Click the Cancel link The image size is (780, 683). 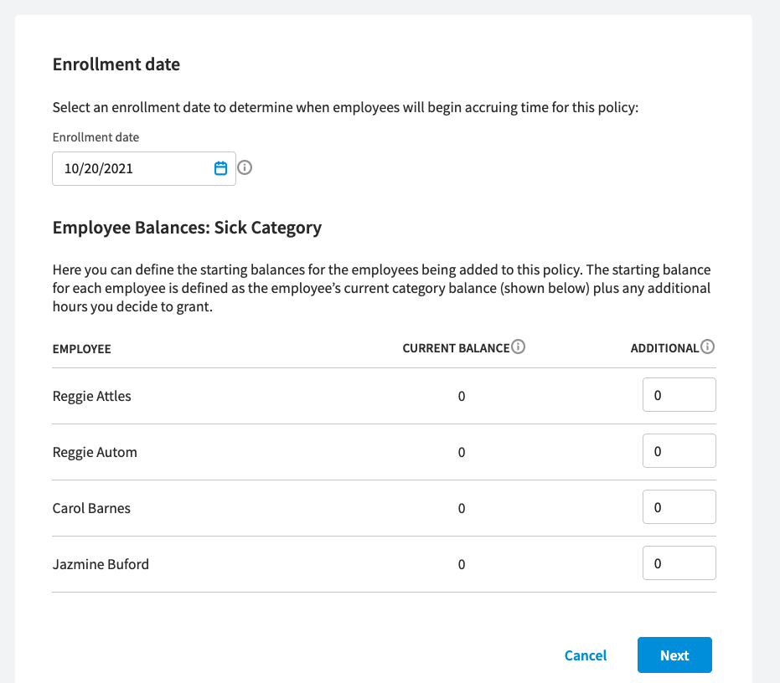(x=586, y=655)
